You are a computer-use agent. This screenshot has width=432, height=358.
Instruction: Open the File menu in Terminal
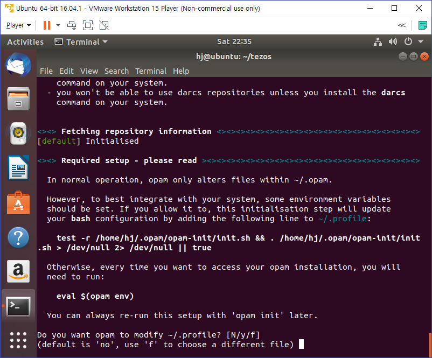[x=46, y=71]
